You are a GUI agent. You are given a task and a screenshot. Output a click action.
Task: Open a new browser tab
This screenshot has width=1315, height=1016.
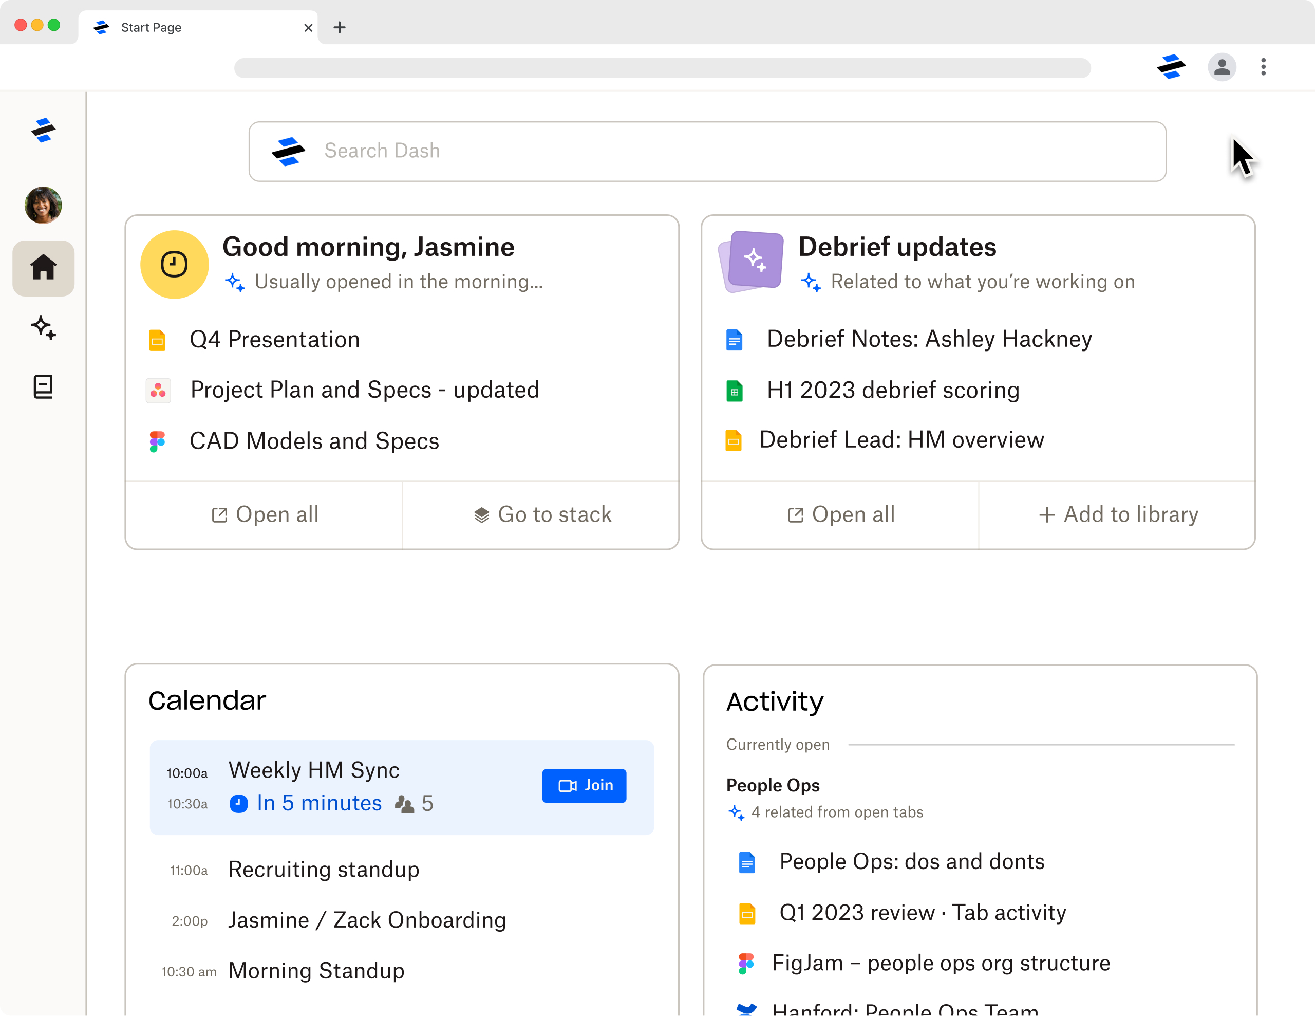point(340,27)
